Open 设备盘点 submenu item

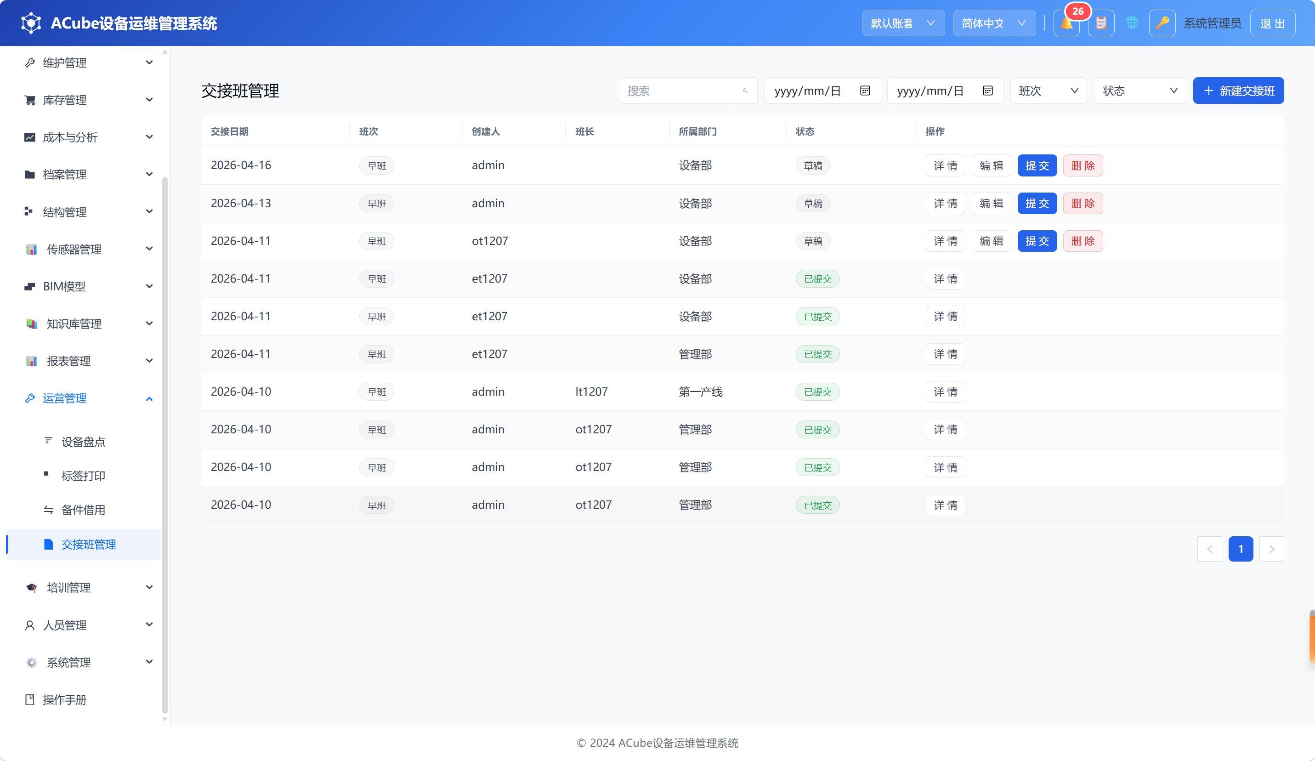pos(84,442)
